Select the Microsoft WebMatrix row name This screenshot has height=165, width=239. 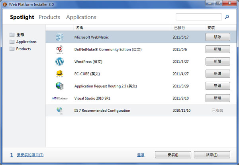92,37
